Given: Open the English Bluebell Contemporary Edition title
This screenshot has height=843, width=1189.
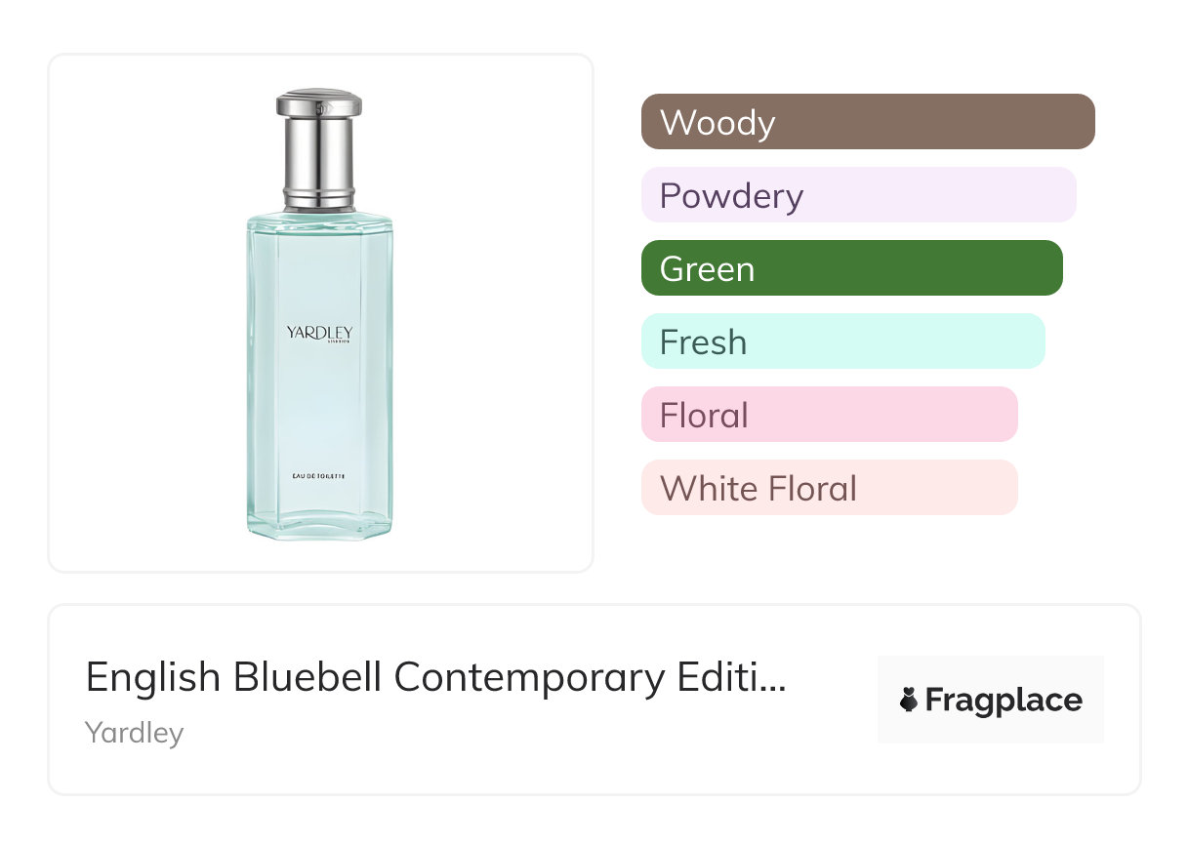Looking at the screenshot, I should click(x=435, y=677).
